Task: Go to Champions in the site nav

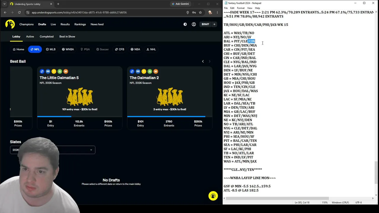Action: pyautogui.click(x=27, y=24)
